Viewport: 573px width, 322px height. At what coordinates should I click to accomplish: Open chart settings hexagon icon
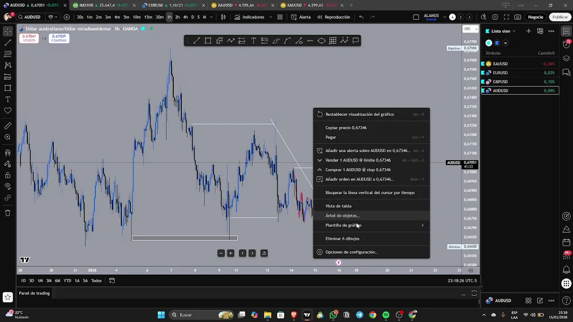coord(495,17)
